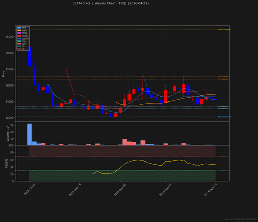This screenshot has height=222, width=258.
Task: Click the Generated timestamp footer text
Action: [x=240, y=219]
